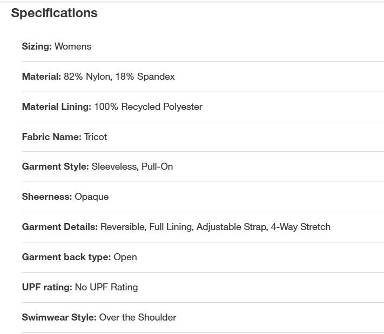Click the Sizing label
Screen dimensions: 384x334
coord(37,46)
